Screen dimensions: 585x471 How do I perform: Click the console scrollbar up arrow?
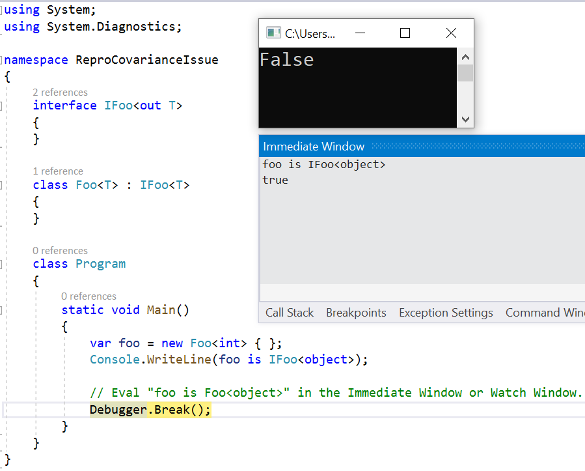[x=465, y=56]
